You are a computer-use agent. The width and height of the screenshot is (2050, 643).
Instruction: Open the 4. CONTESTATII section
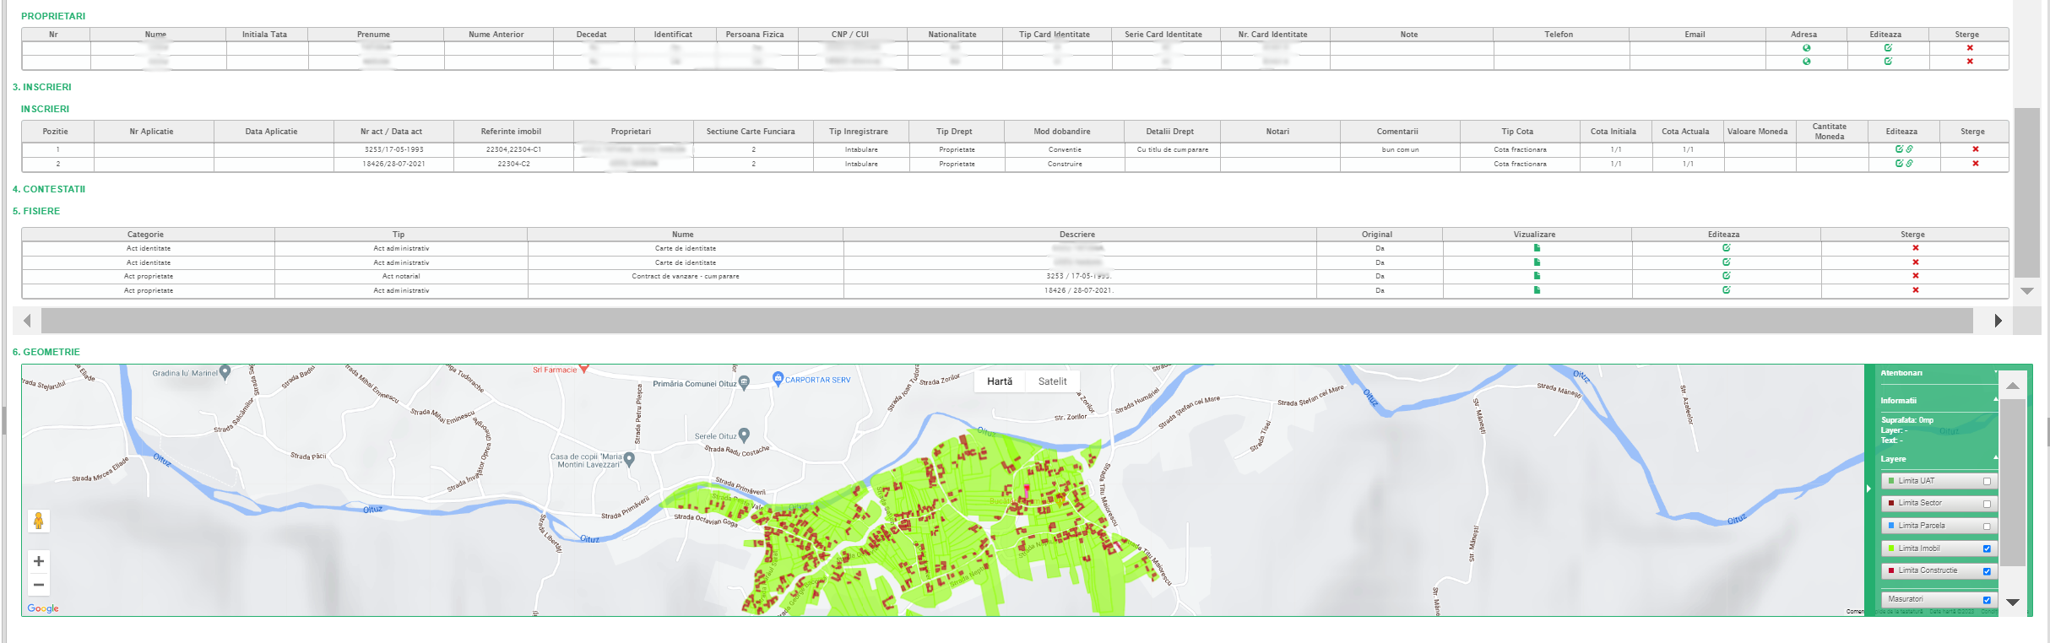tap(49, 189)
